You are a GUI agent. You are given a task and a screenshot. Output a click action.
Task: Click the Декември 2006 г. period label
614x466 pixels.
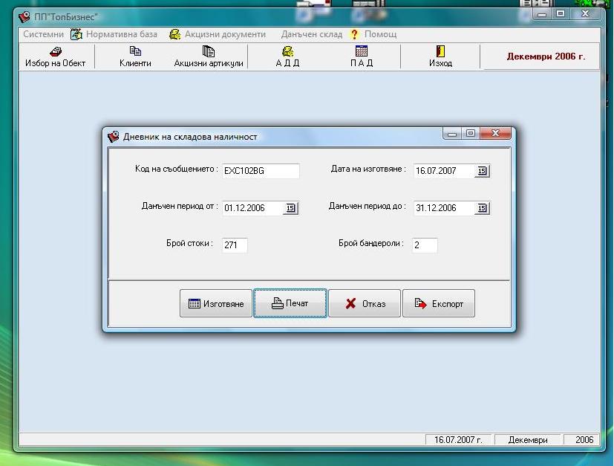[x=546, y=56]
